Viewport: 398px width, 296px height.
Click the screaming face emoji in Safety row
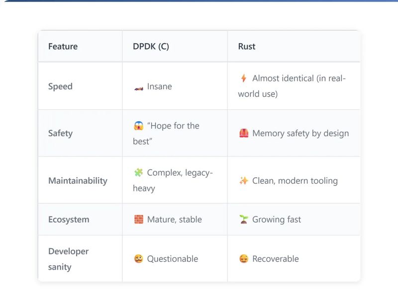pyautogui.click(x=139, y=126)
